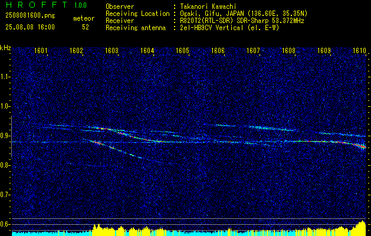
Task: Click the meteor label
Action: click(84, 18)
